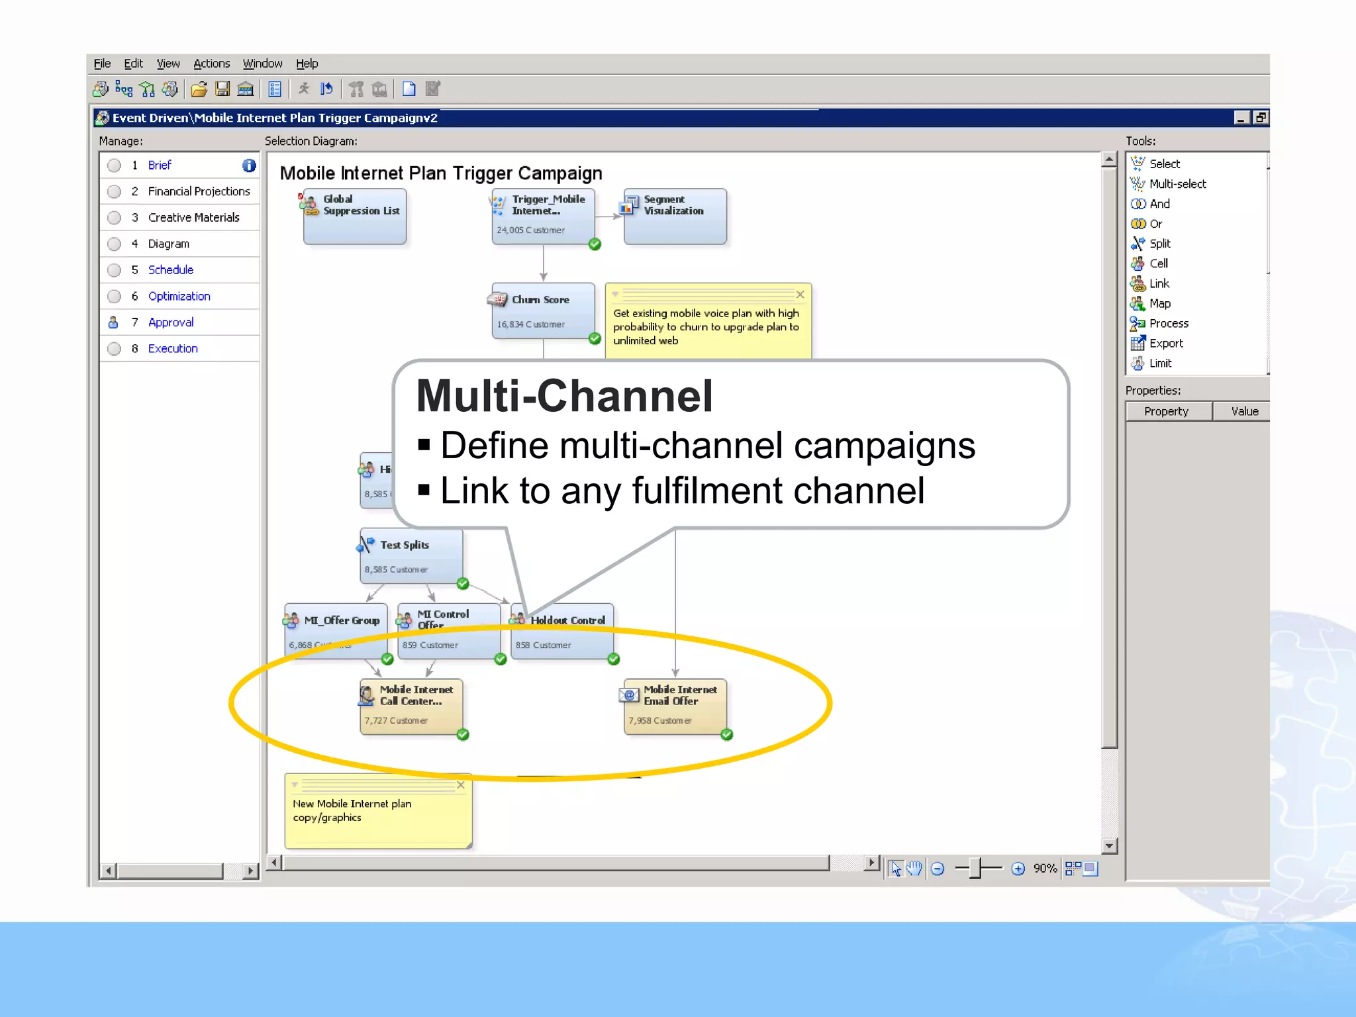Open the Schedule step

click(171, 269)
